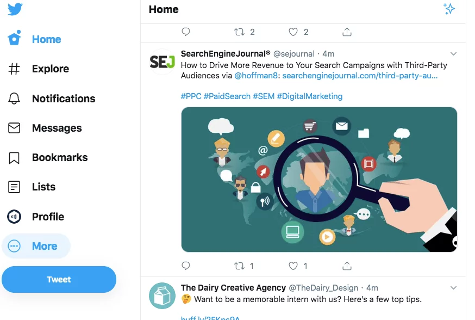Open Bookmarks from the sidebar
Viewport: 475px width, 320px height.
coord(59,158)
